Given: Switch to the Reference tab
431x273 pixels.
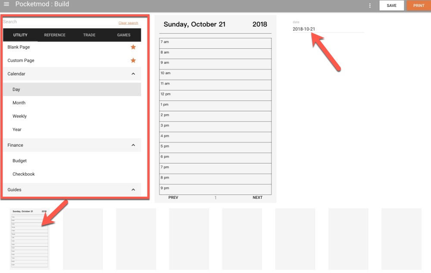Looking at the screenshot, I should [55, 35].
